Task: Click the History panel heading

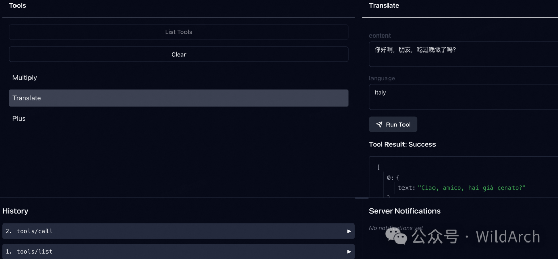Action: 16,211
